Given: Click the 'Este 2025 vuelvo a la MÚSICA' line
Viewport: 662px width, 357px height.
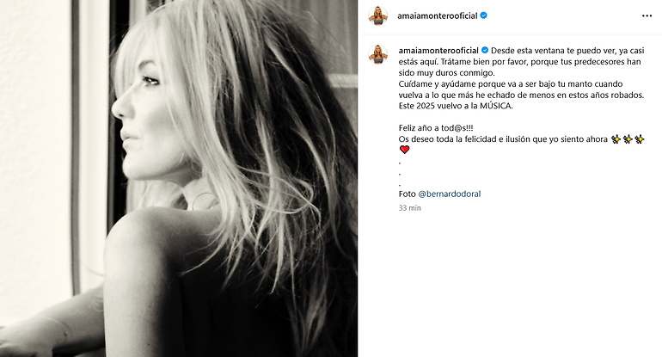Looking at the screenshot, I should pos(456,106).
